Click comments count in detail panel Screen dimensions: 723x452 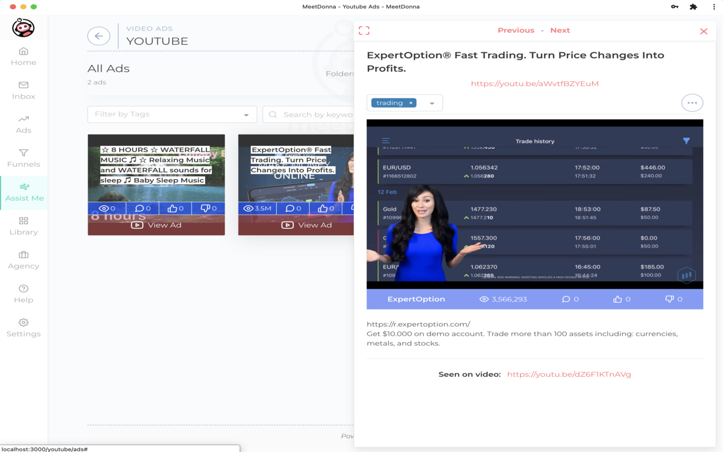tap(570, 299)
